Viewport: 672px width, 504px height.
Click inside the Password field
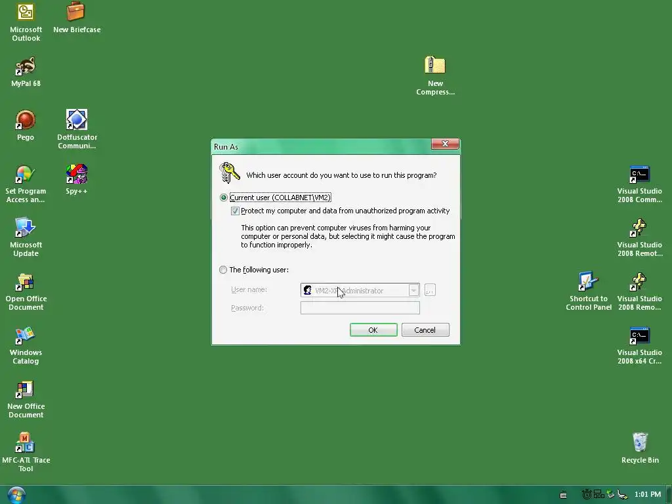[360, 308]
